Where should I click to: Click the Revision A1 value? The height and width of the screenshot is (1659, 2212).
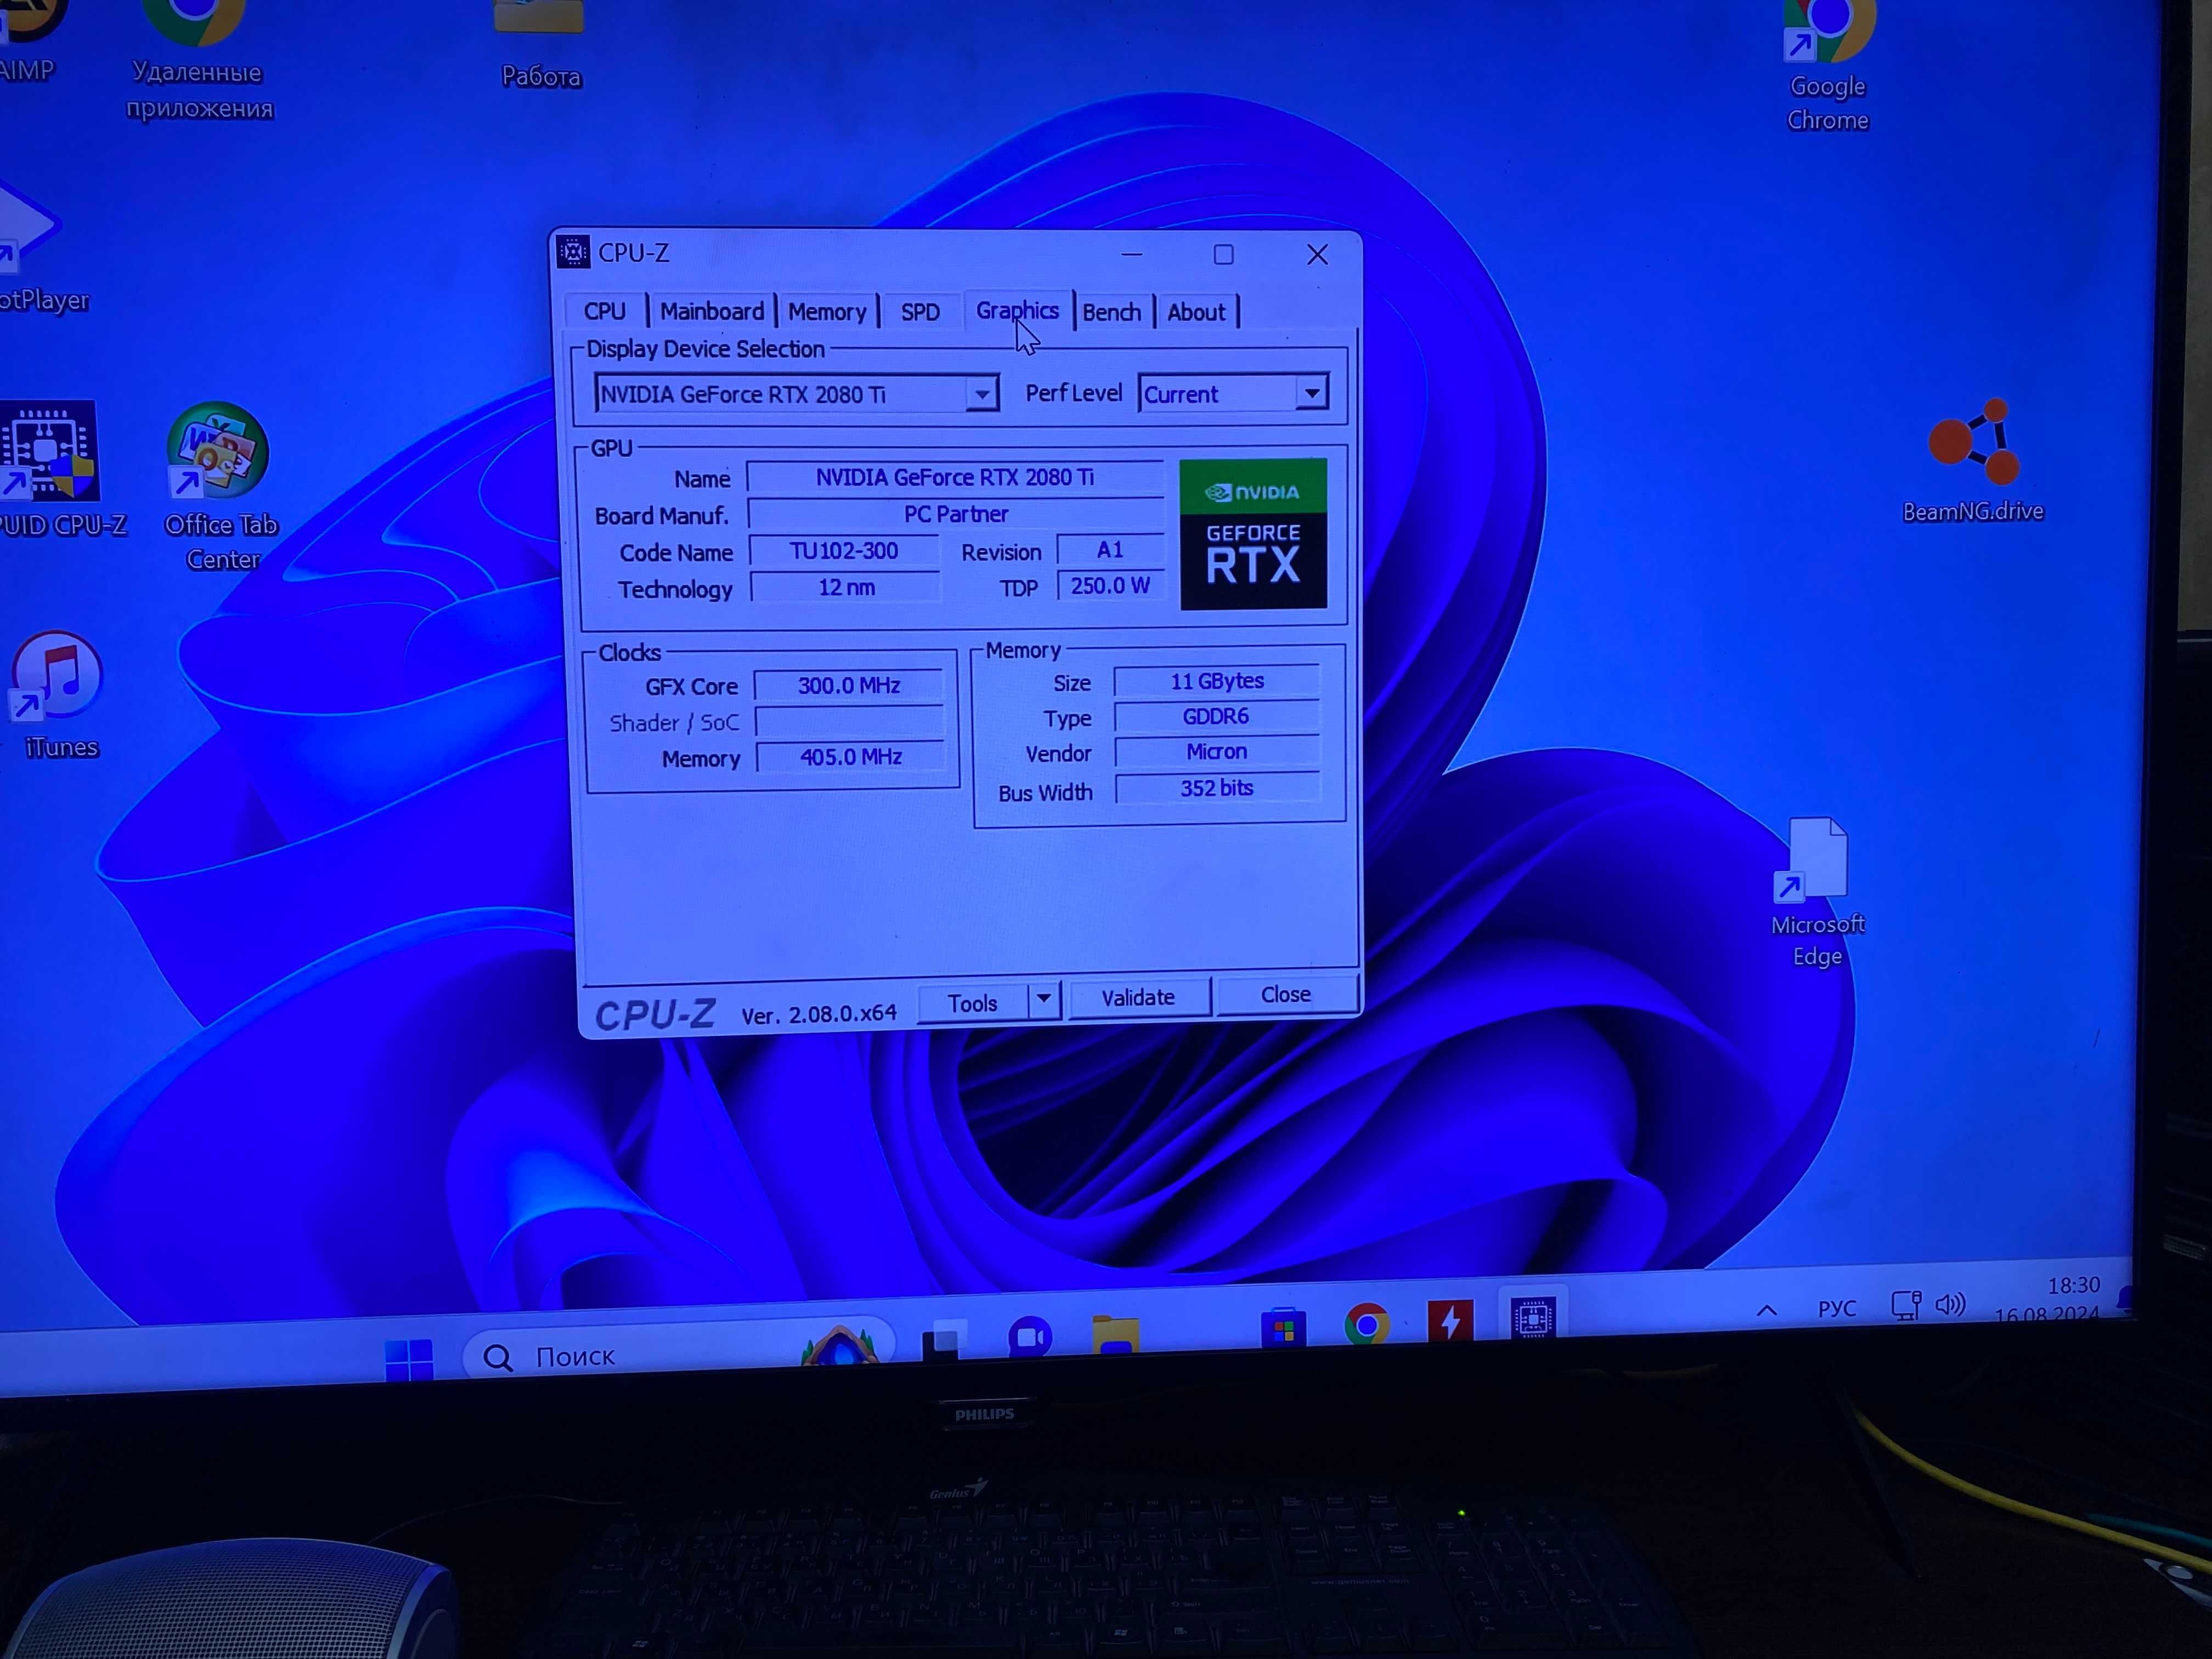point(1110,550)
